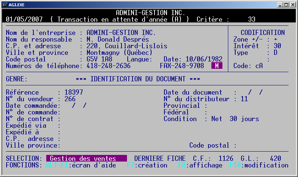
Task: Click the AGI.EXE console icon in title bar
Action: [5, 4]
